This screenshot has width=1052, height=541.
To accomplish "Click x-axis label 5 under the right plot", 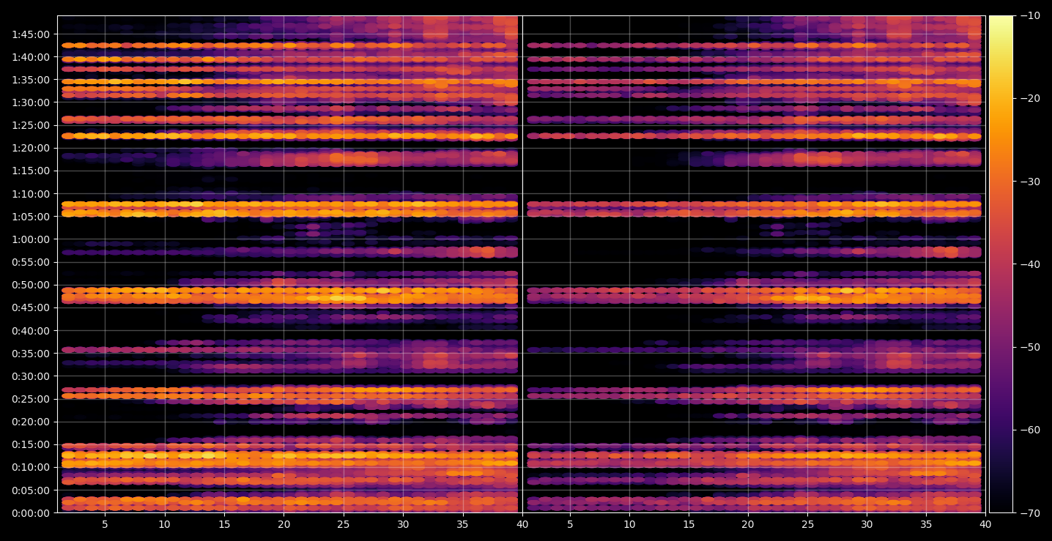I will (569, 524).
